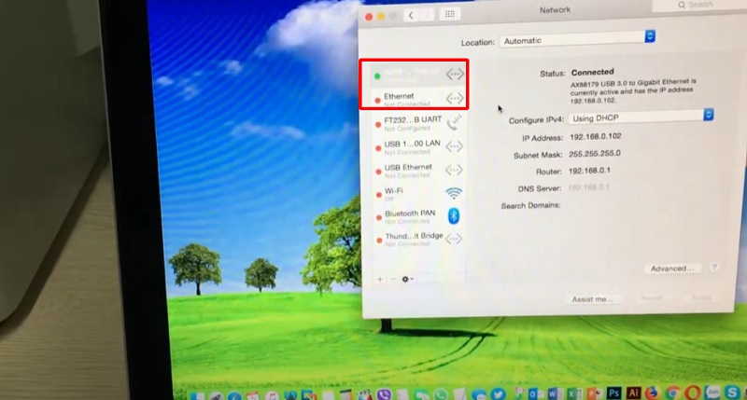Image resolution: width=747 pixels, height=400 pixels.
Task: Click the phone modem icon beside FT232...B UART
Action: pyautogui.click(x=454, y=122)
